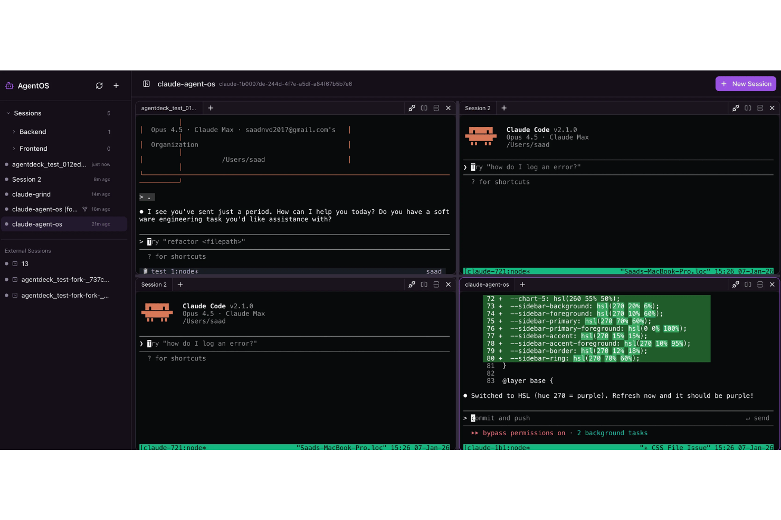Click the "External Sessions" heading
Viewport: 781px width, 520px height.
(x=28, y=251)
